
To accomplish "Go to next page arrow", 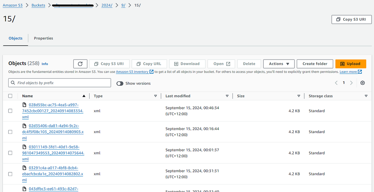I will coord(352,83).
